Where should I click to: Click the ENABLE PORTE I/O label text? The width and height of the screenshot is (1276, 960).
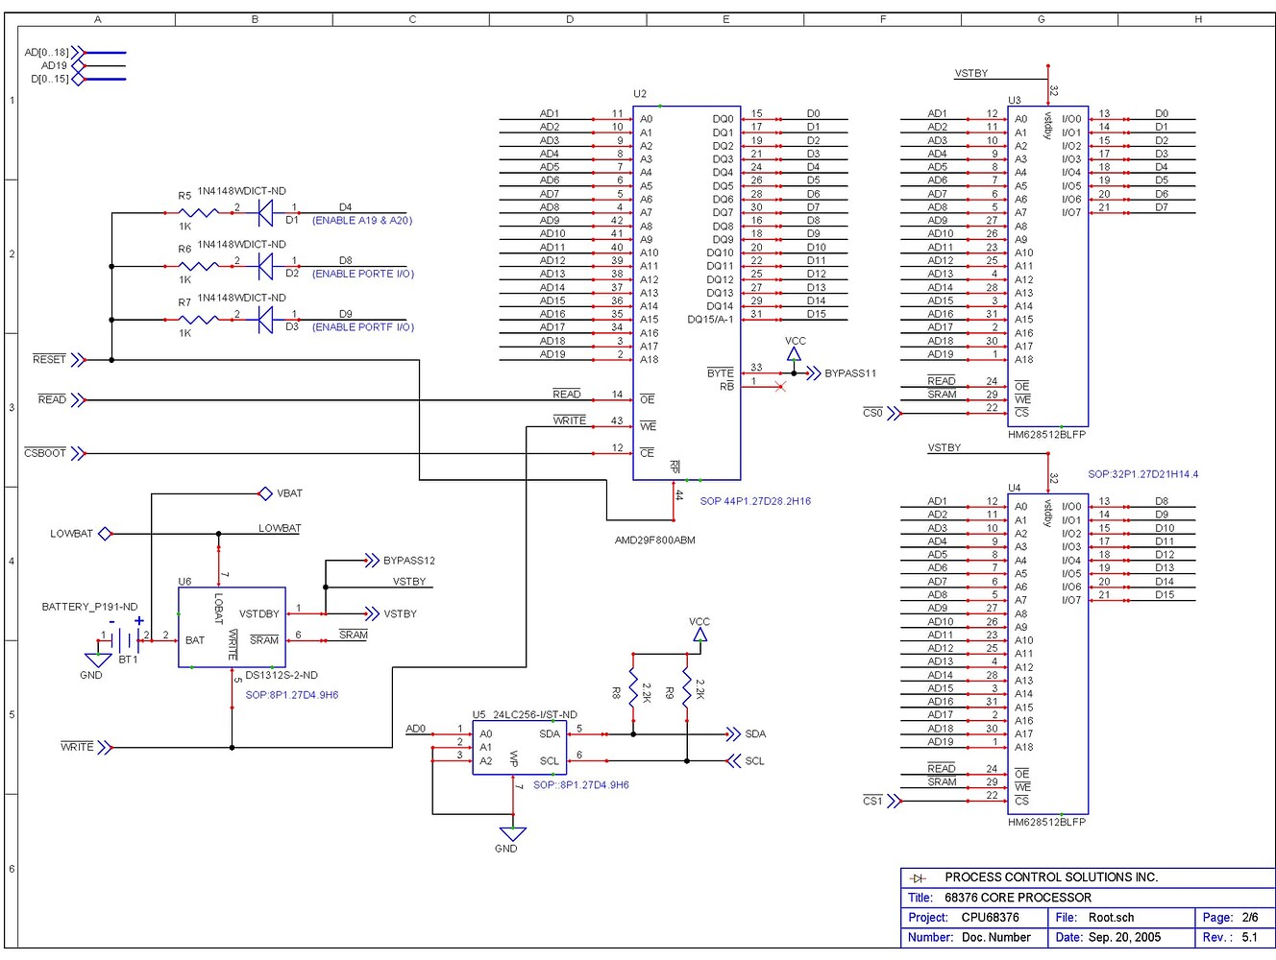click(363, 274)
